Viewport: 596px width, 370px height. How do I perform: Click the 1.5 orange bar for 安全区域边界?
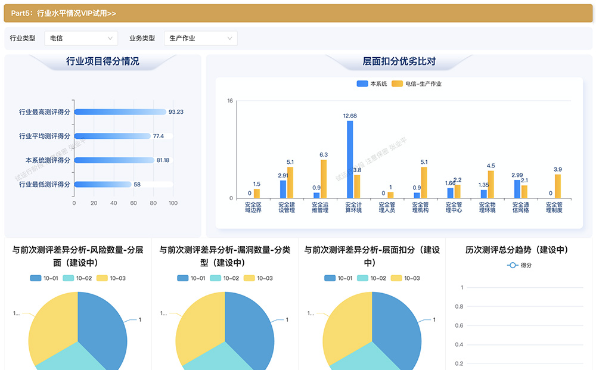256,194
